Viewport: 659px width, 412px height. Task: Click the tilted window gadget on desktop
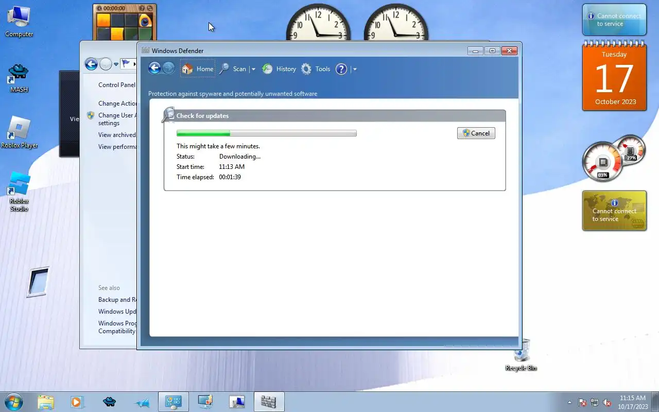[38, 282]
